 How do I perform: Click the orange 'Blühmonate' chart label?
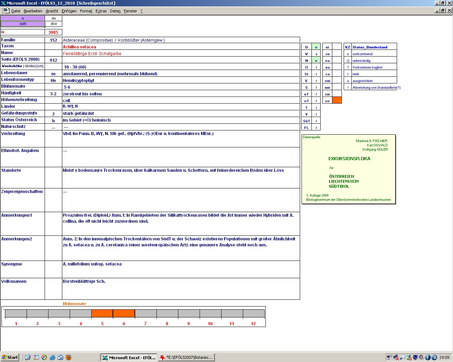click(x=74, y=304)
